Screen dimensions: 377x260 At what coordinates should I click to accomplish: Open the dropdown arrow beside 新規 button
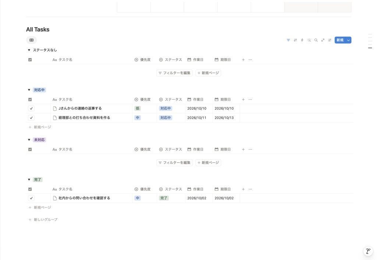348,40
